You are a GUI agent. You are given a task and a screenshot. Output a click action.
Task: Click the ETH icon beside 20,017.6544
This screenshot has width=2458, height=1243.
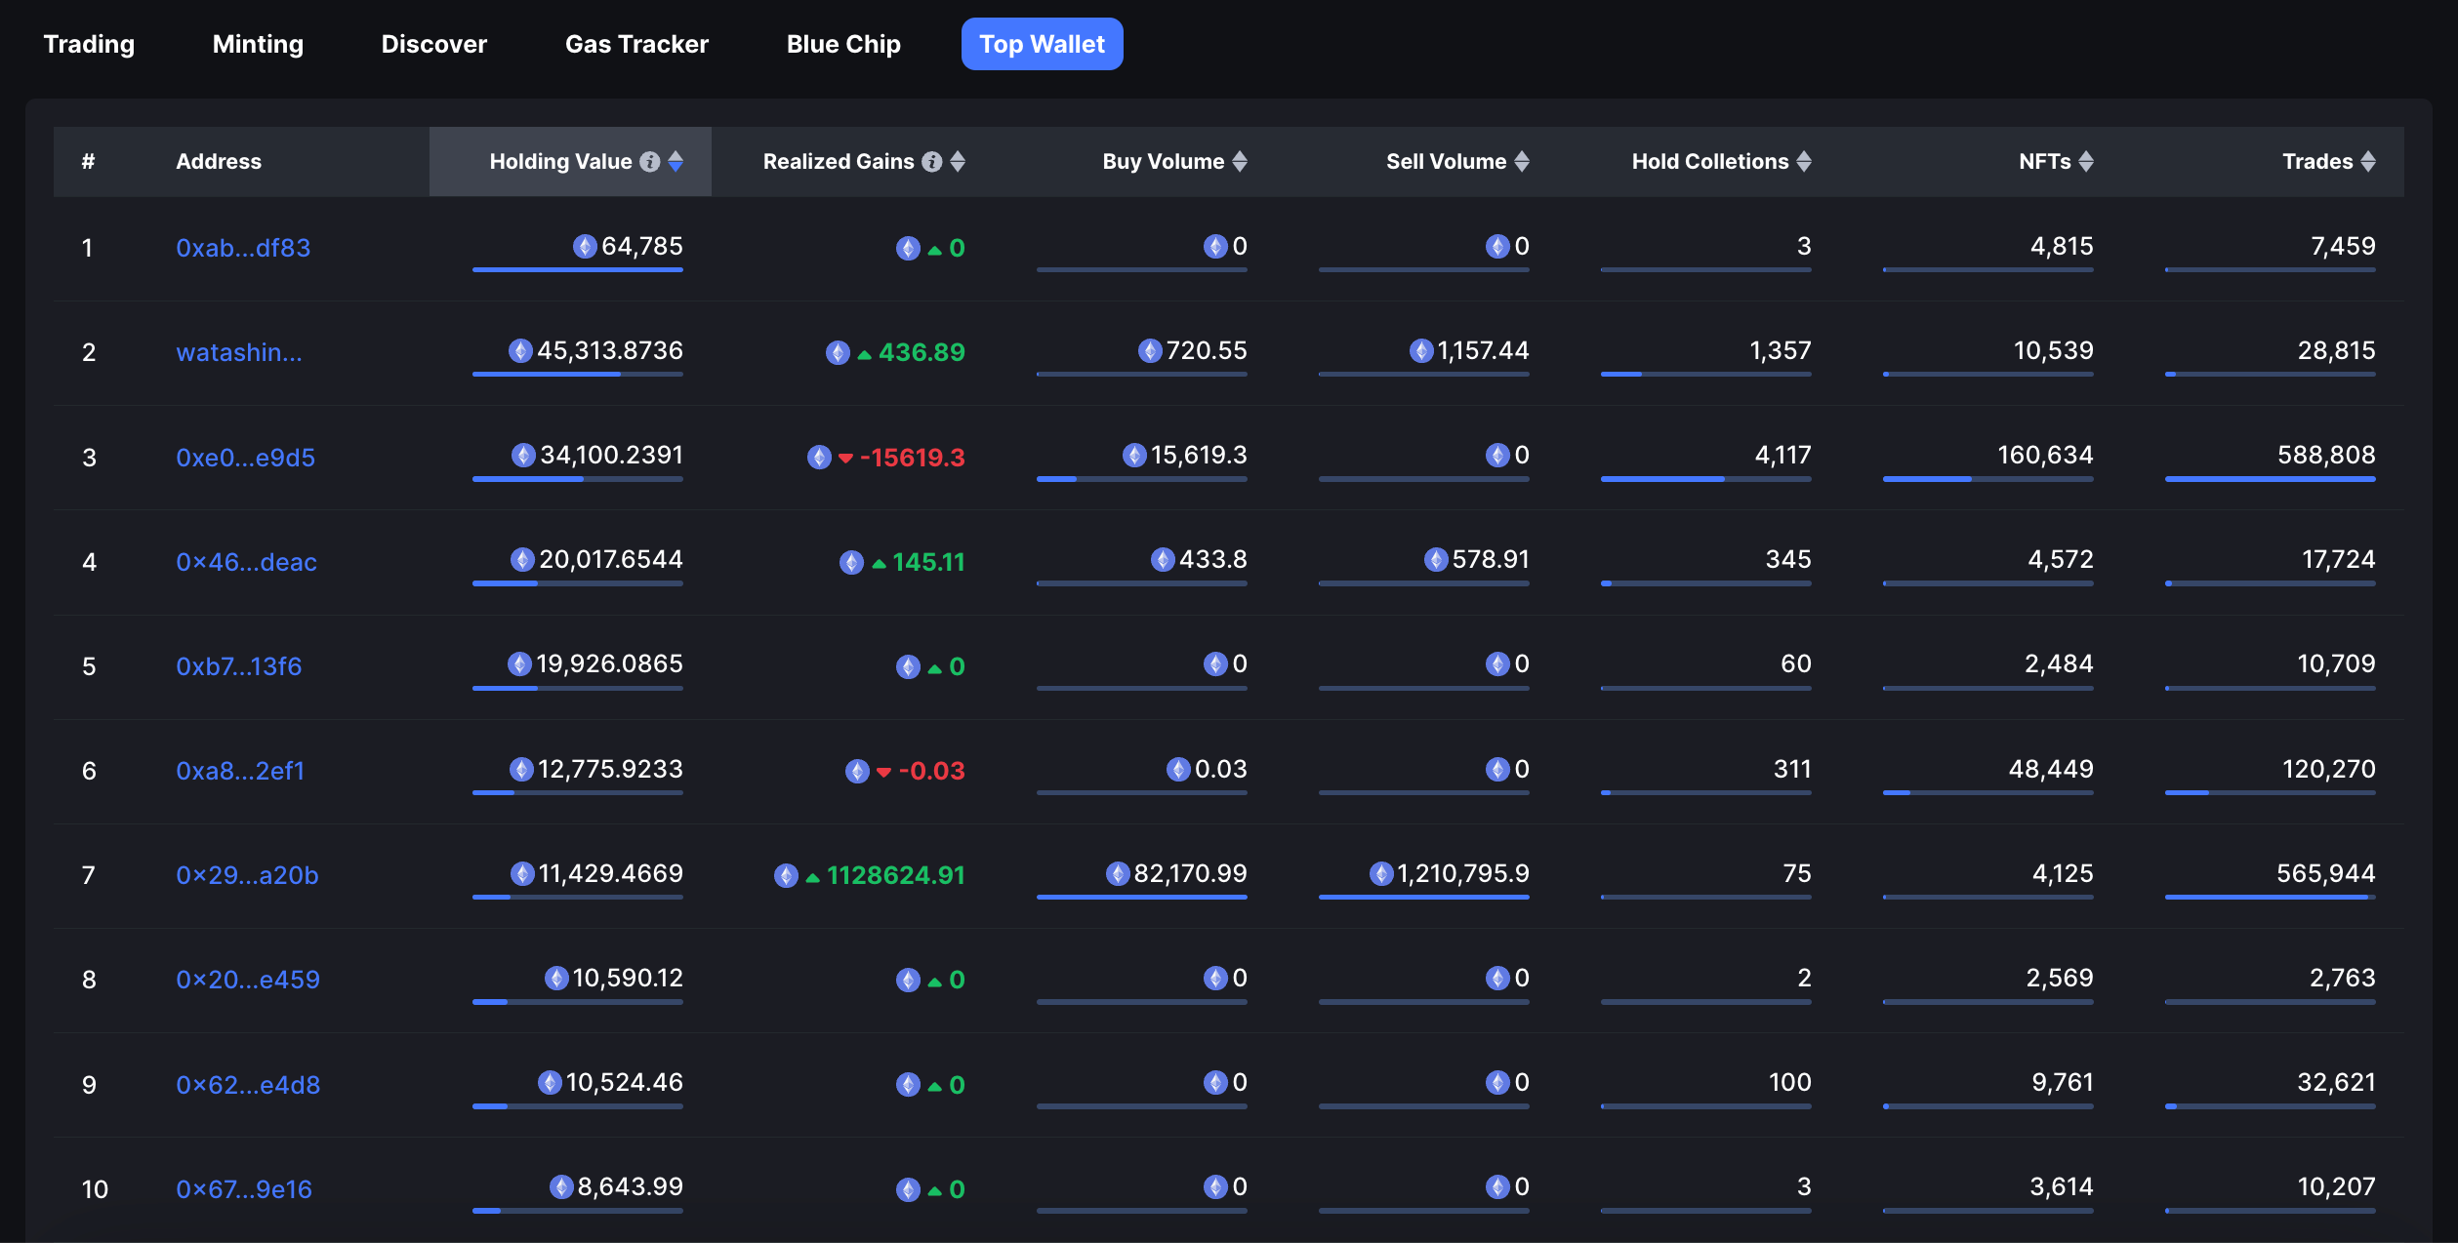(523, 560)
